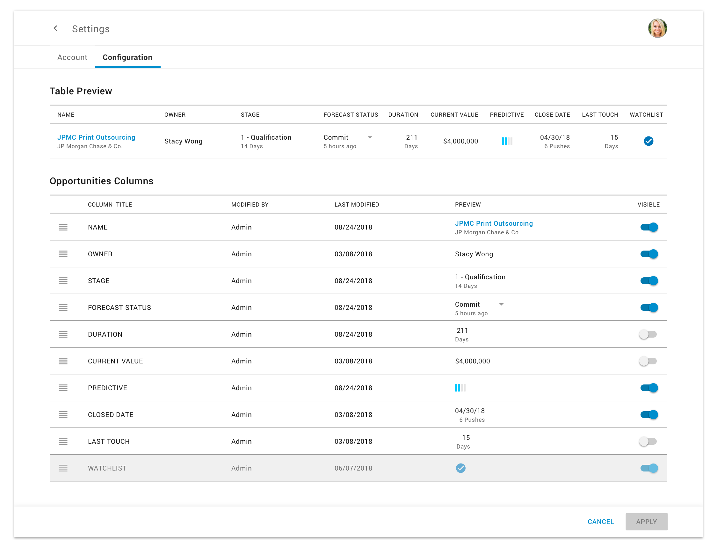This screenshot has width=717, height=548.
Task: Click drag handle of PREDICTIVE row
Action: [63, 388]
